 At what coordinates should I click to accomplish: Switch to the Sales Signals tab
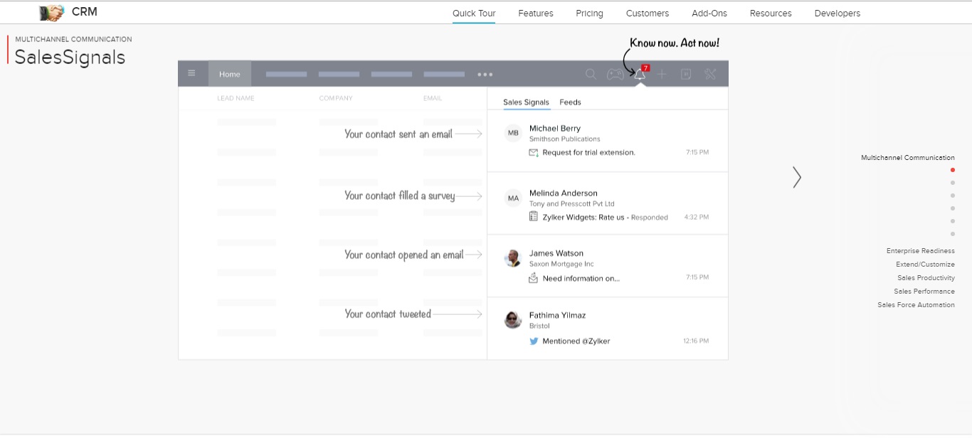tap(526, 102)
